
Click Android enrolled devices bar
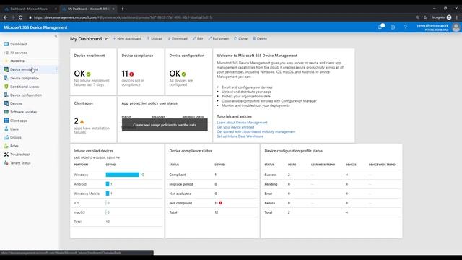point(108,184)
